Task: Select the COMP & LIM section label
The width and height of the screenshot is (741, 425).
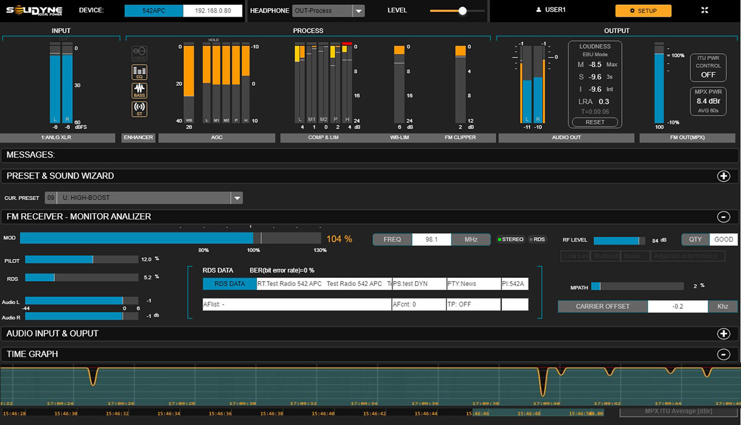Action: [324, 138]
